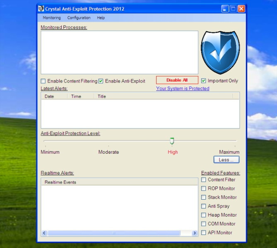Collapse the panel with the Less button
277x248 pixels.
click(x=226, y=160)
